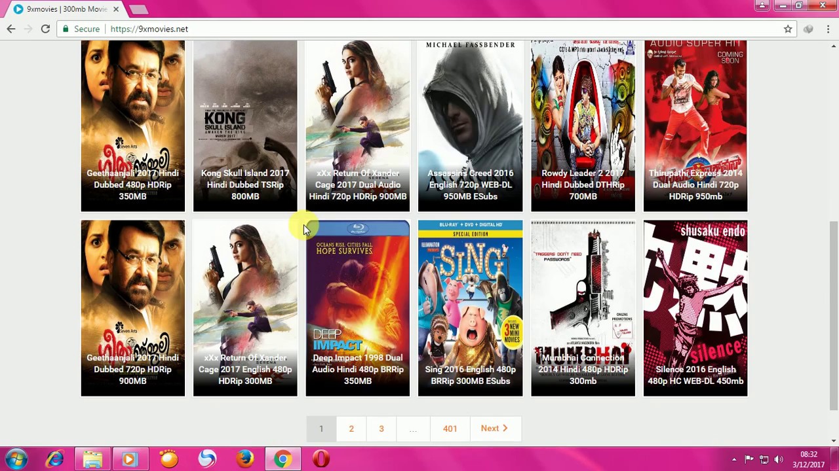Show hidden system tray icons

pos(734,459)
